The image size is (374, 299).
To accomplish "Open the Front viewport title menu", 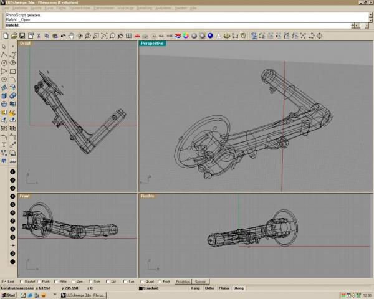I will [25, 196].
